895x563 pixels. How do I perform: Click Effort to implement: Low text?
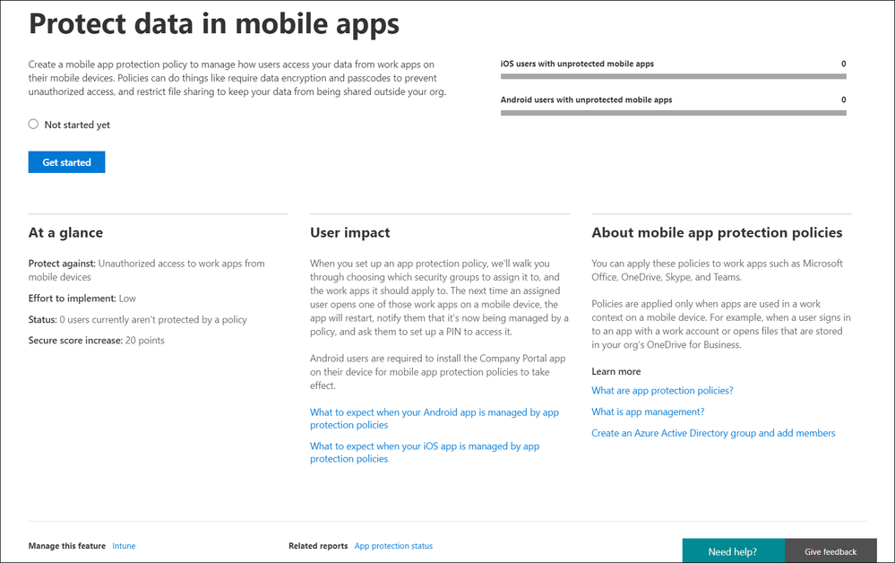[x=82, y=298]
